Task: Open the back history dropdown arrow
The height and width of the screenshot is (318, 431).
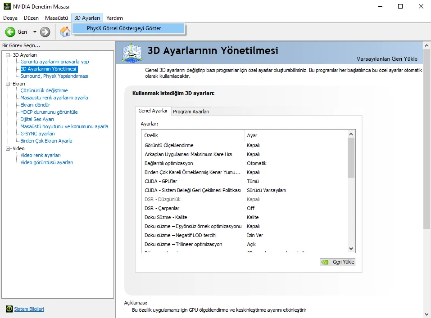Action: click(35, 32)
